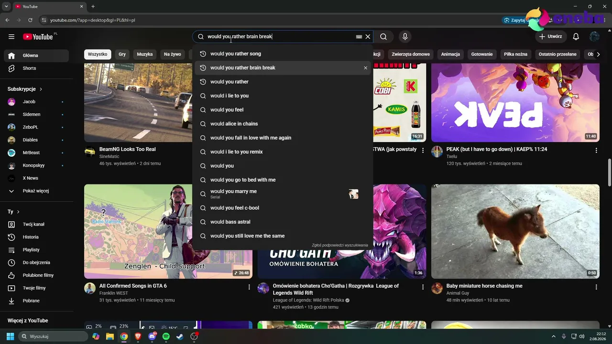Expand the Ty section
Viewport: 612px width, 344px height.
click(14, 212)
